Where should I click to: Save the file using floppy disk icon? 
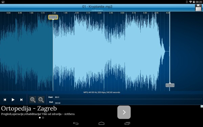(198, 8)
